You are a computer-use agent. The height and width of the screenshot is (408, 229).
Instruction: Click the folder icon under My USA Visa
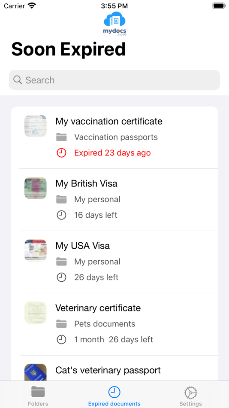pyautogui.click(x=61, y=262)
